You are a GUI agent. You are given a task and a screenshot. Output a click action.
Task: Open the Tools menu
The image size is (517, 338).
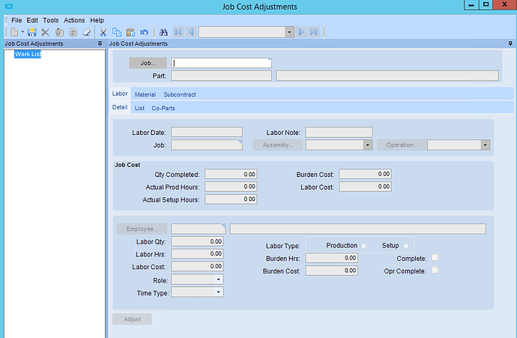(51, 20)
